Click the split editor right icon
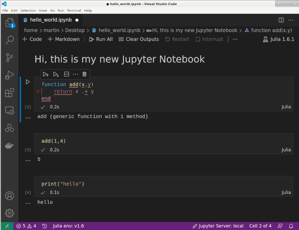This screenshot has height=230, width=299. (281, 20)
